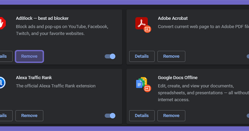The height and width of the screenshot is (131, 249).
Task: Remove the Adobe Acrobat extension
Action: (x=171, y=56)
